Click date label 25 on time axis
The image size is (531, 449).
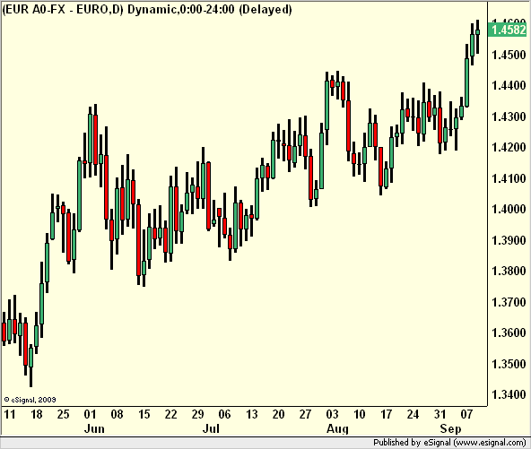[63, 414]
